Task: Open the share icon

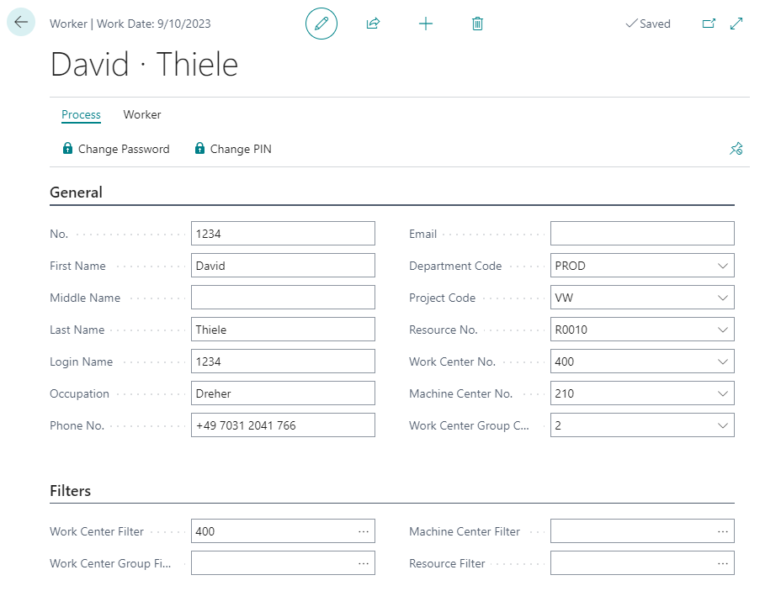Action: [373, 24]
